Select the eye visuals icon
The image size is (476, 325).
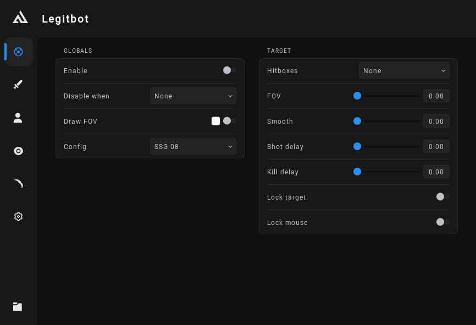point(18,151)
